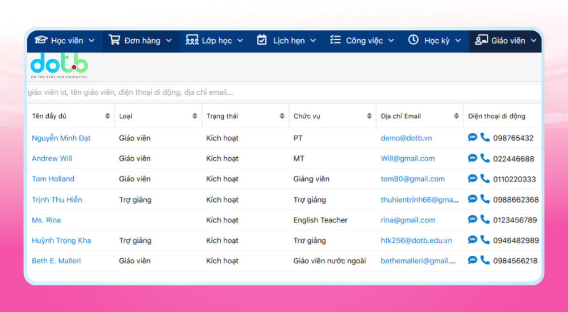
Task: Email htk256@dotb.edu.vn
Action: click(x=416, y=241)
